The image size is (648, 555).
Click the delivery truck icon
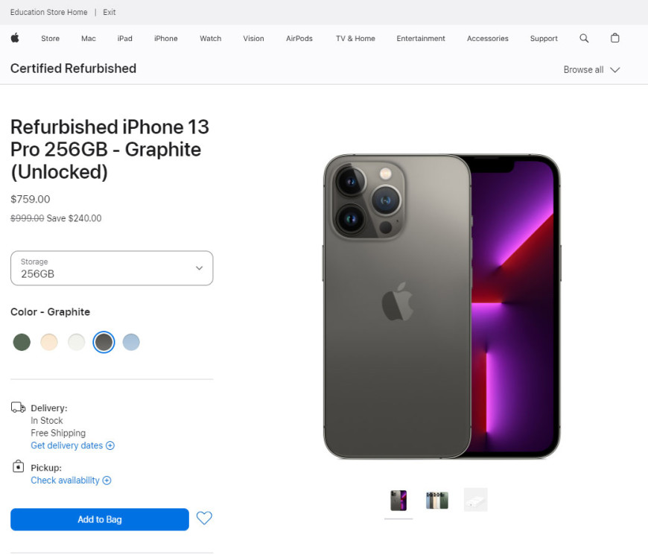tap(18, 407)
